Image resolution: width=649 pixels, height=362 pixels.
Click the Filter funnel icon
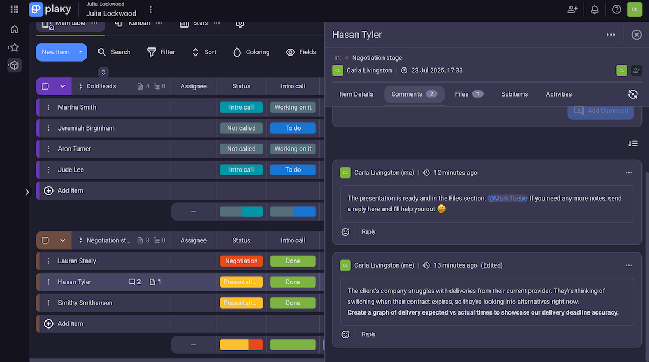[x=150, y=52]
